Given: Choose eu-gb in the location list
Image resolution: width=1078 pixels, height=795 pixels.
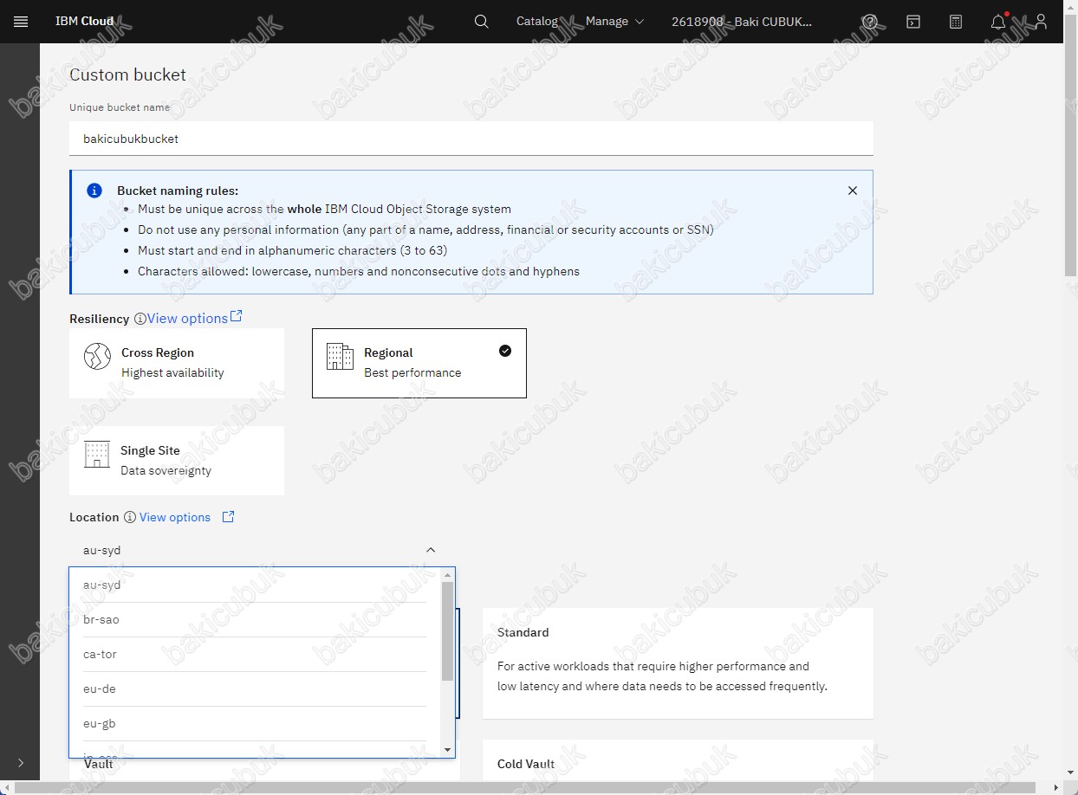Looking at the screenshot, I should pyautogui.click(x=255, y=724).
